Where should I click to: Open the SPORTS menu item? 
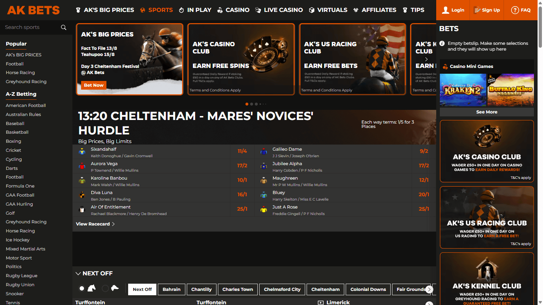tap(160, 10)
